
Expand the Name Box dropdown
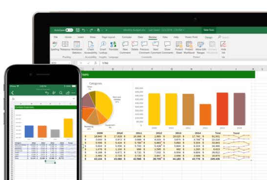click(69, 63)
